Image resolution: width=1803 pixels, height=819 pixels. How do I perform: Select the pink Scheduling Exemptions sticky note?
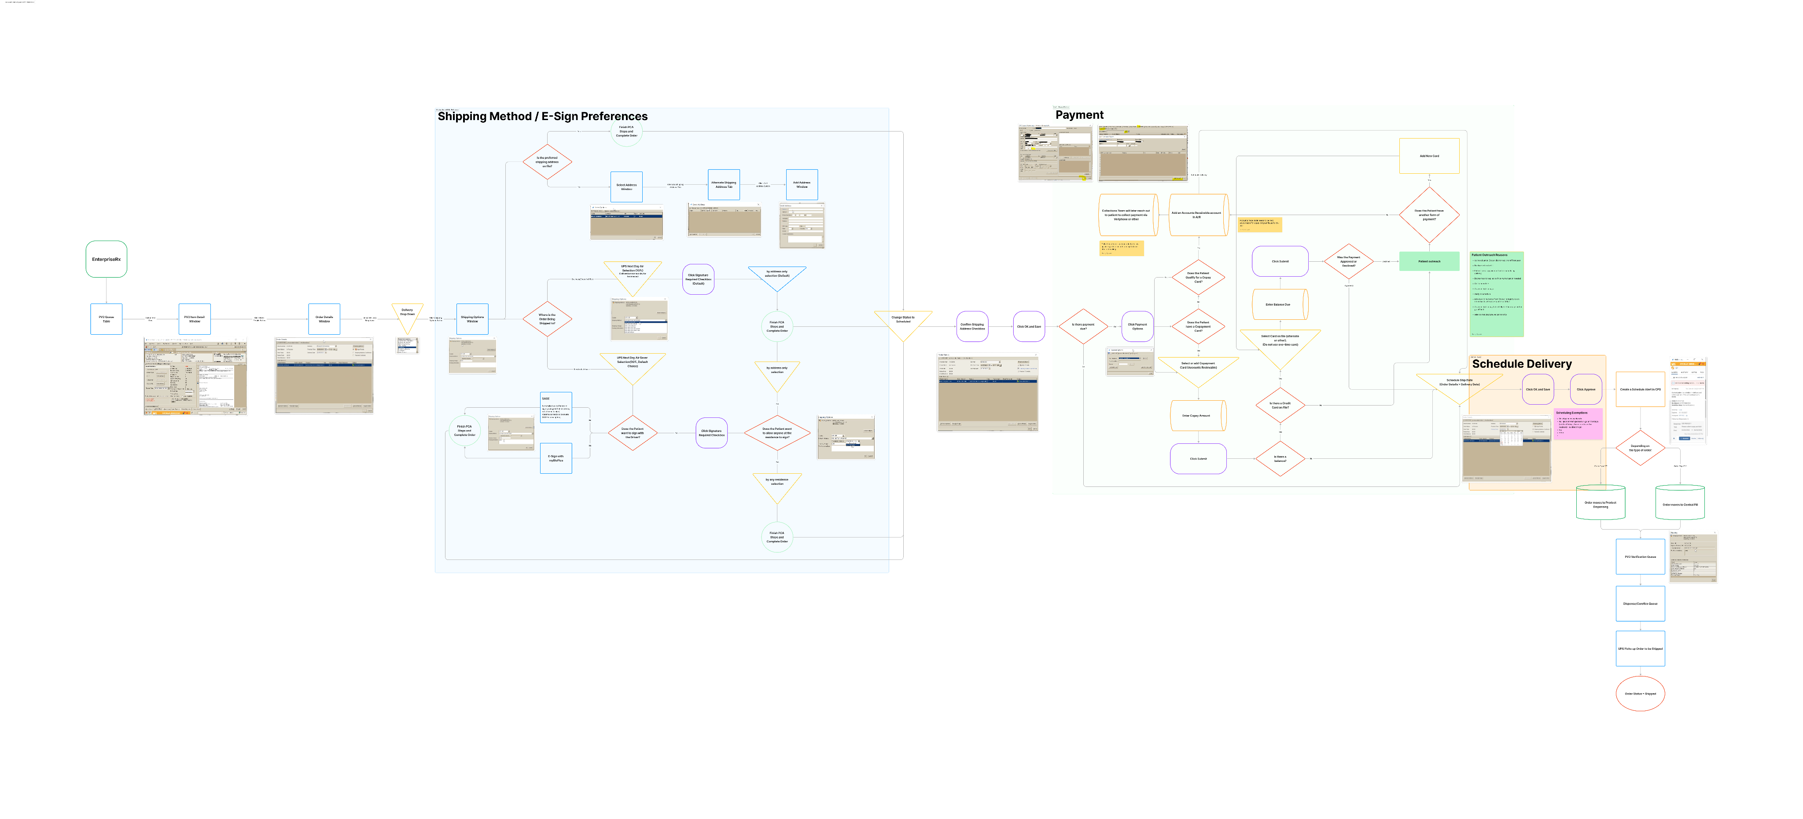click(x=1579, y=424)
